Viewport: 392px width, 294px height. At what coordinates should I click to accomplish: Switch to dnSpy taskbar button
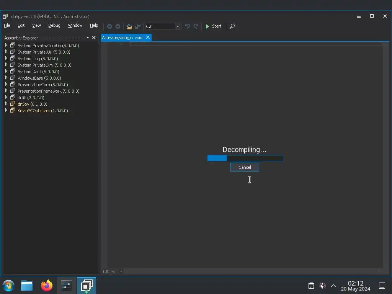87,286
